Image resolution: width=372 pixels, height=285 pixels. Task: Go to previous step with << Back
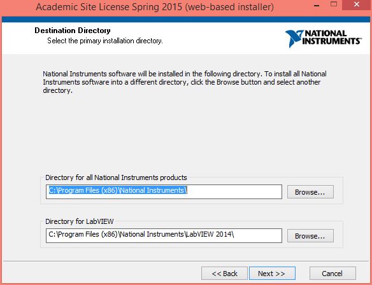pos(224,274)
